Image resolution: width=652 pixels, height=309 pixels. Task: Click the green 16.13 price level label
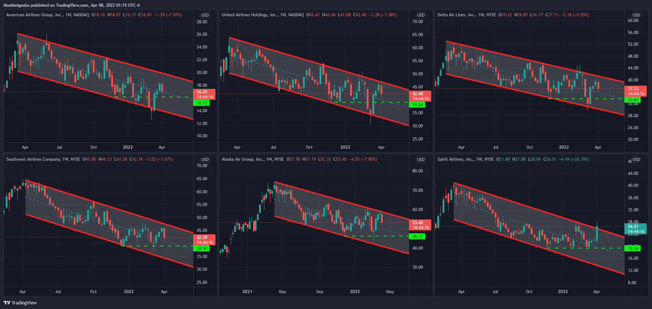tap(202, 103)
